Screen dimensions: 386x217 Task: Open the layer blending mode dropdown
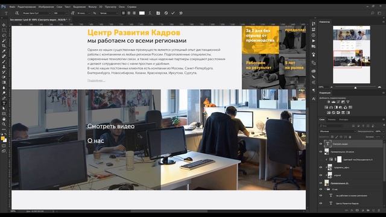(337, 131)
